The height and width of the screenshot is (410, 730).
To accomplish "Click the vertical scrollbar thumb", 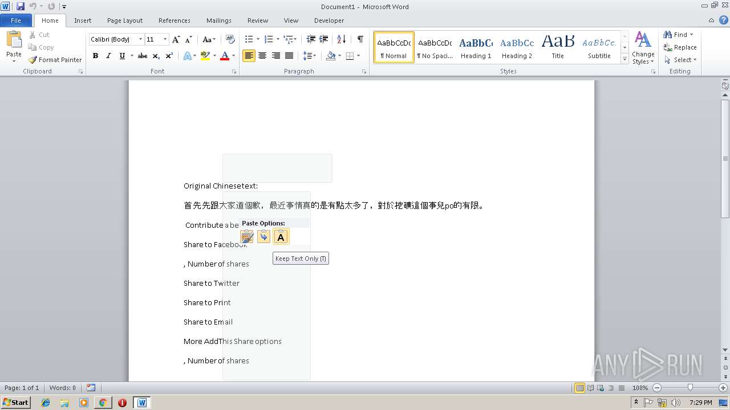I will [x=725, y=158].
